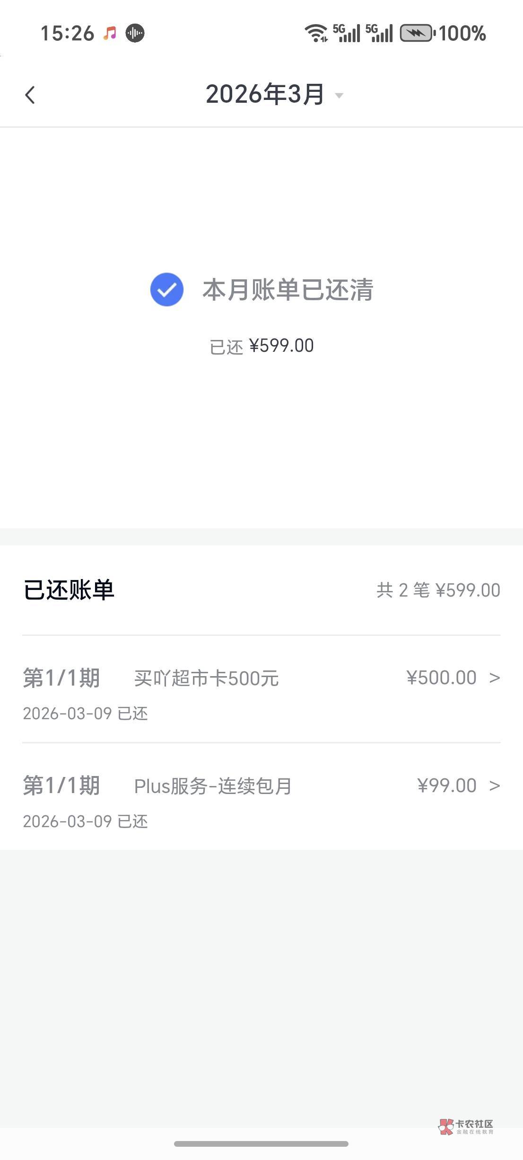Open the 买吖超市卡500元 bill entry

coord(206,678)
